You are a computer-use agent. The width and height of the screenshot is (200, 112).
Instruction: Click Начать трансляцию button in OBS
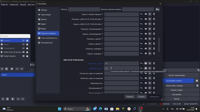tap(177, 75)
